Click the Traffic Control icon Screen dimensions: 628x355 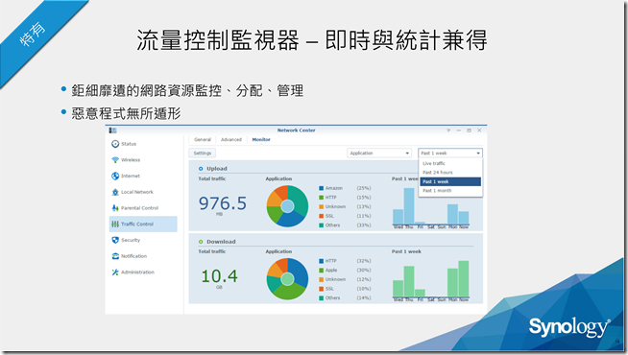(115, 224)
